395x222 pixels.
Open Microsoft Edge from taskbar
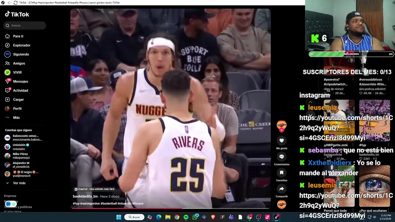click(159, 217)
